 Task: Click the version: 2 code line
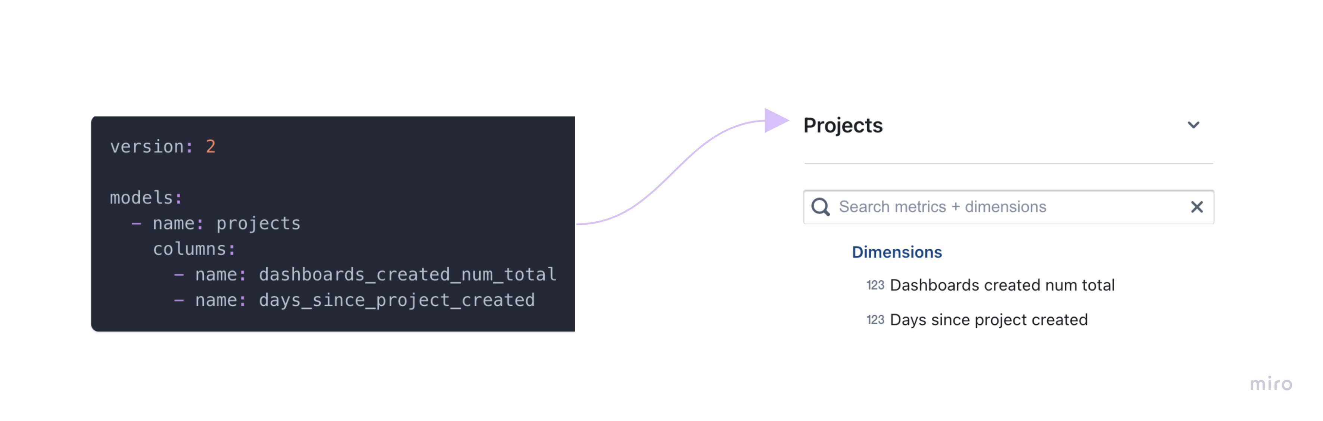coord(163,146)
